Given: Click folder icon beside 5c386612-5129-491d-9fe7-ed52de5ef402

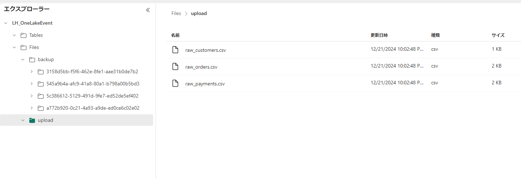Looking at the screenshot, I should click(41, 96).
